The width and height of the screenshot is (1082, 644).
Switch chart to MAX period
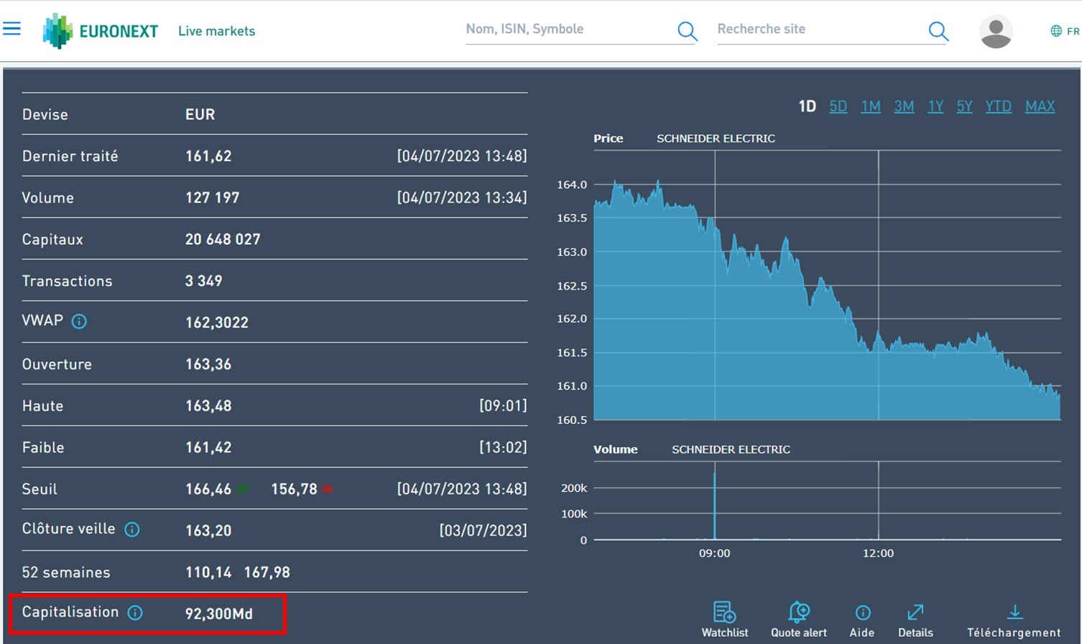pos(1040,106)
